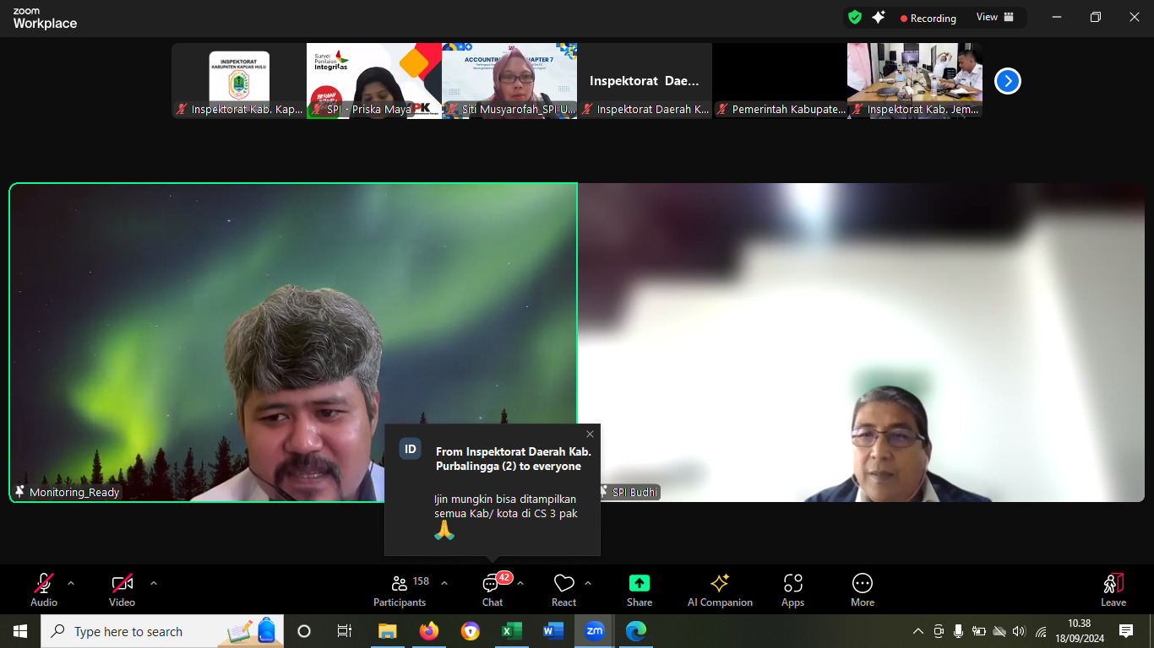Open the React emoji menu
The image size is (1154, 648).
tap(563, 589)
